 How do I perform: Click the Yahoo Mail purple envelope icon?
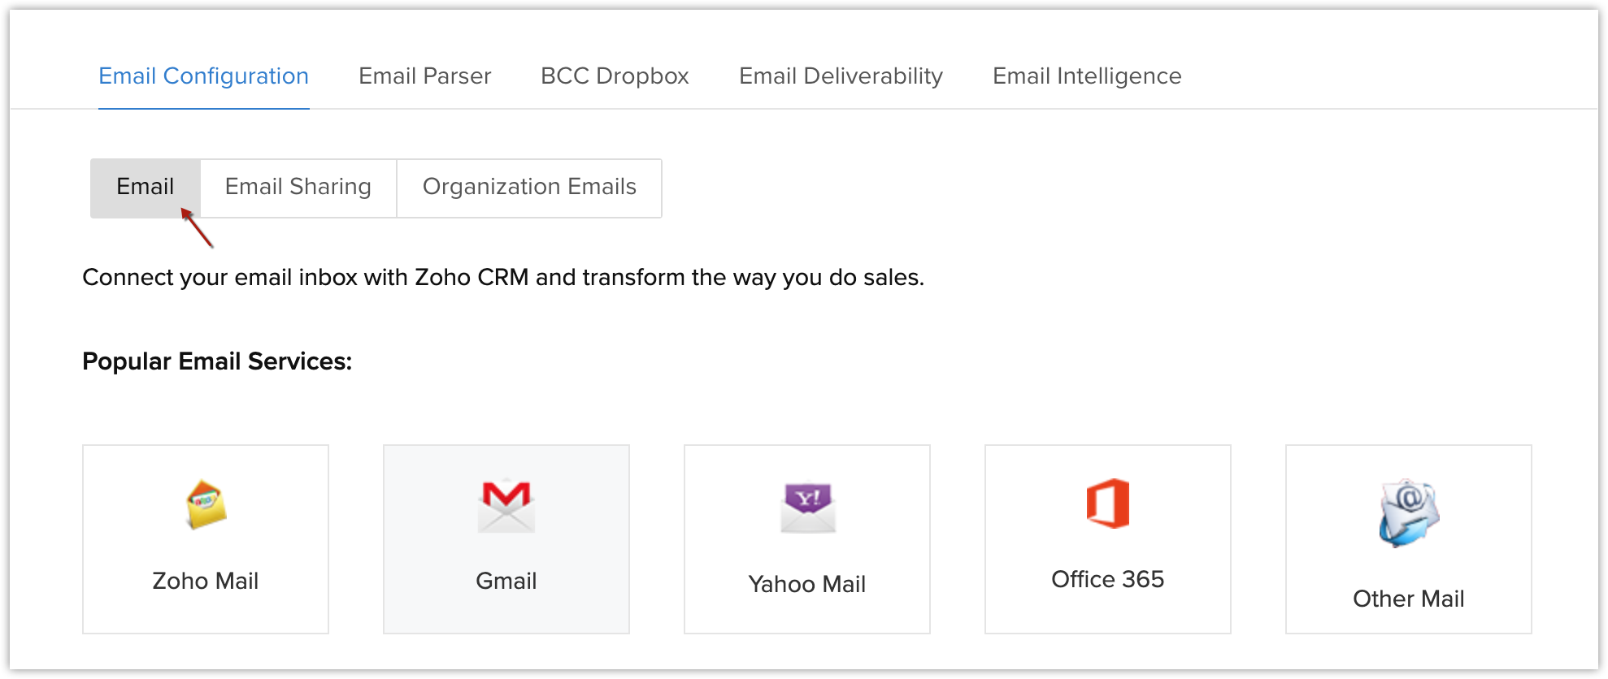pyautogui.click(x=807, y=507)
